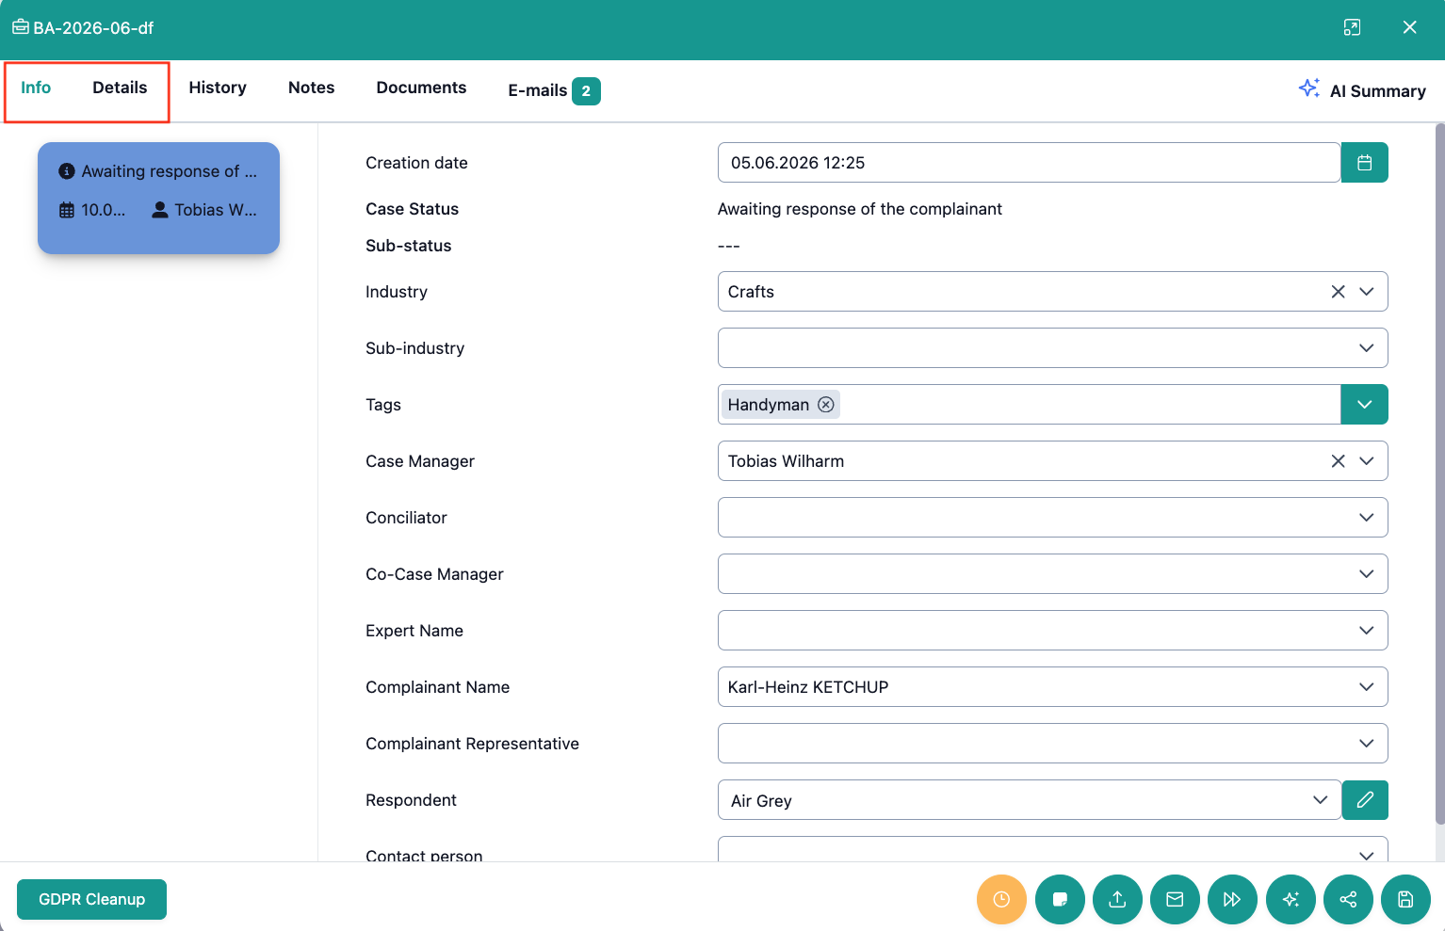
Task: Open the Notes tab
Action: (x=312, y=88)
